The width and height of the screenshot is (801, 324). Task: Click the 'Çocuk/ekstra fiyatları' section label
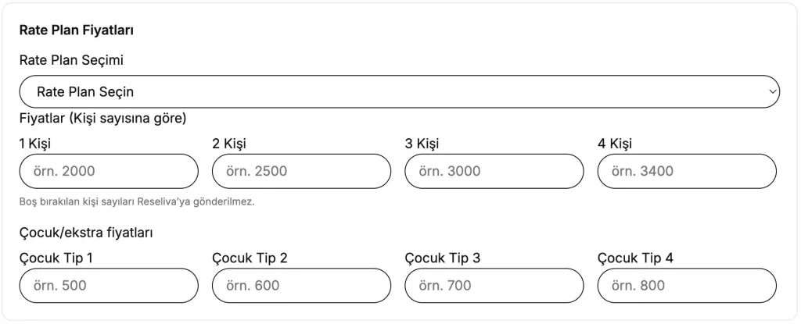(86, 233)
